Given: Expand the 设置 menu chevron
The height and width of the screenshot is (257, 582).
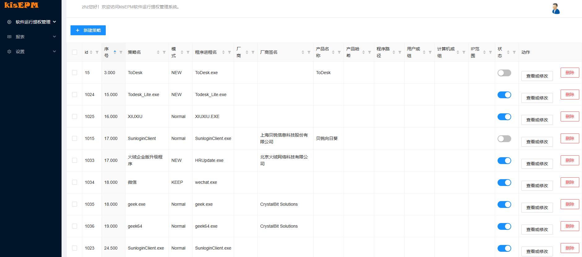Looking at the screenshot, I should point(54,51).
